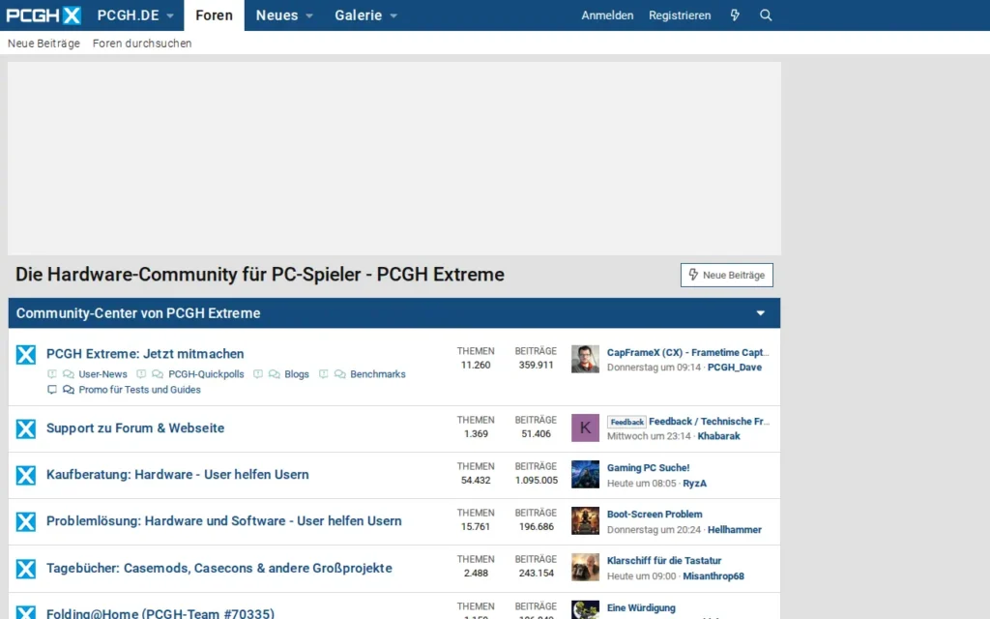The height and width of the screenshot is (619, 990).
Task: Click speech bubble icon next to PCGH-Quickpolls
Action: 158,374
